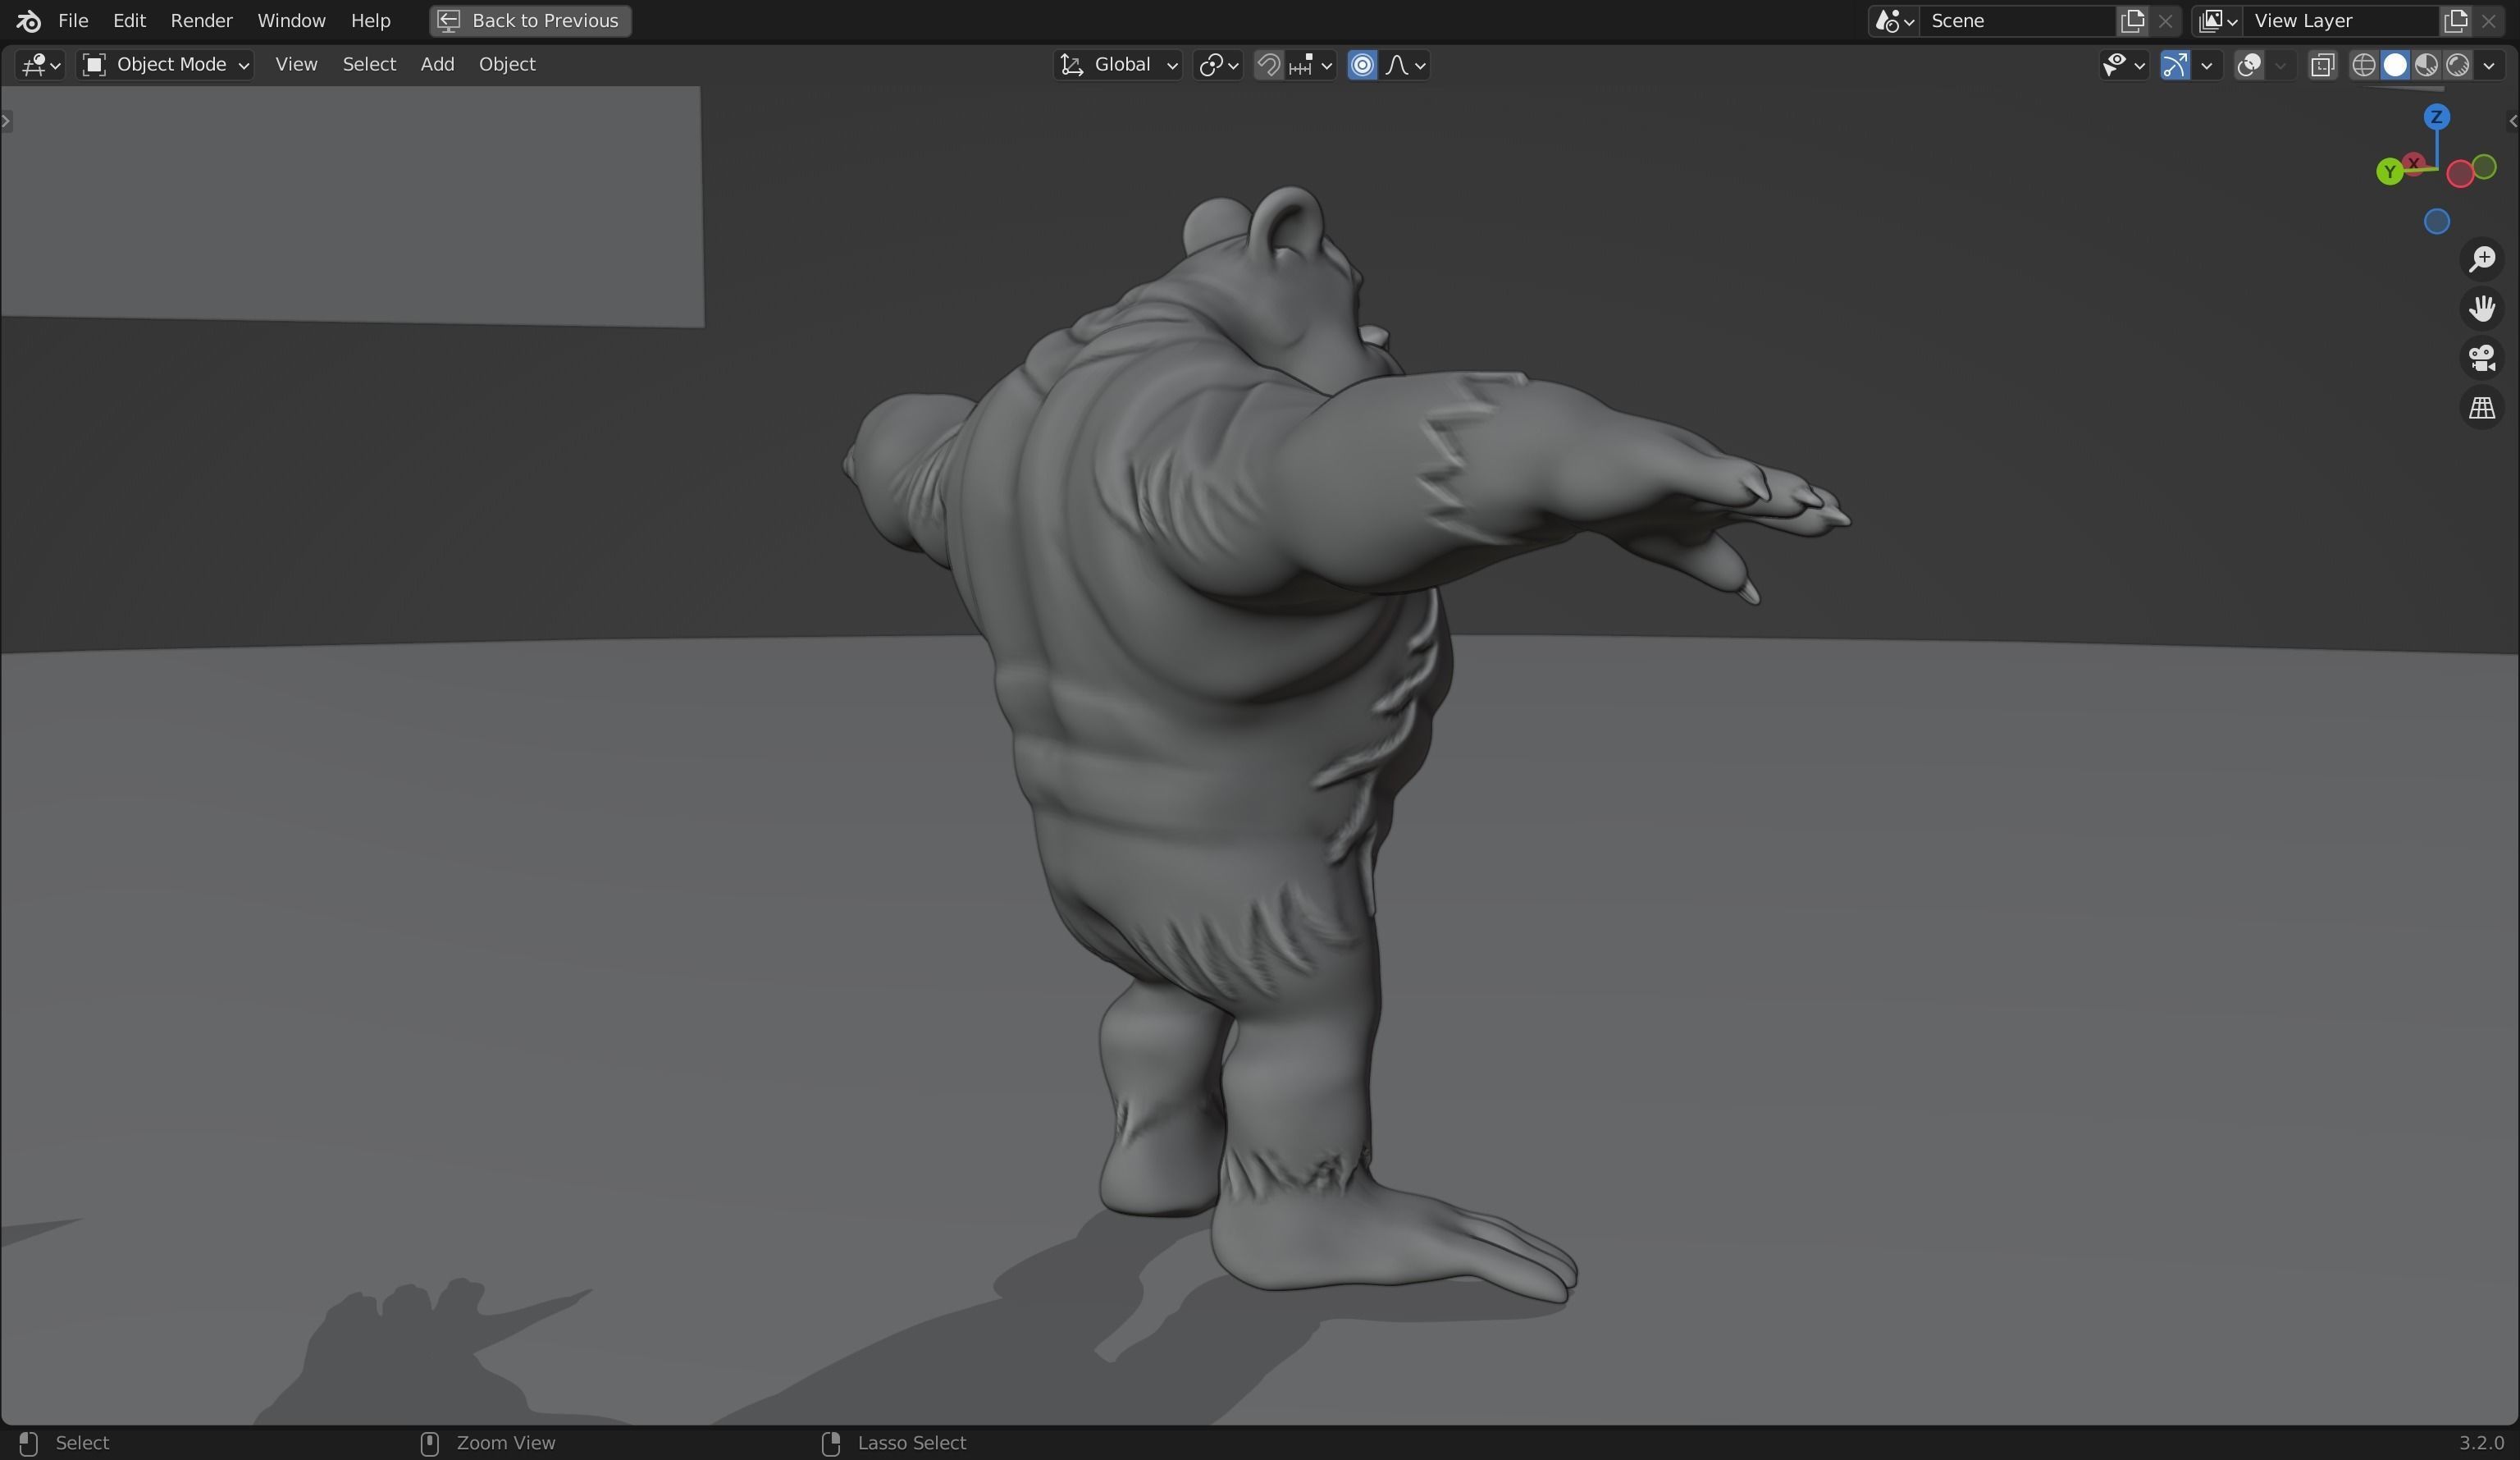Open the File menu

pos(73,21)
